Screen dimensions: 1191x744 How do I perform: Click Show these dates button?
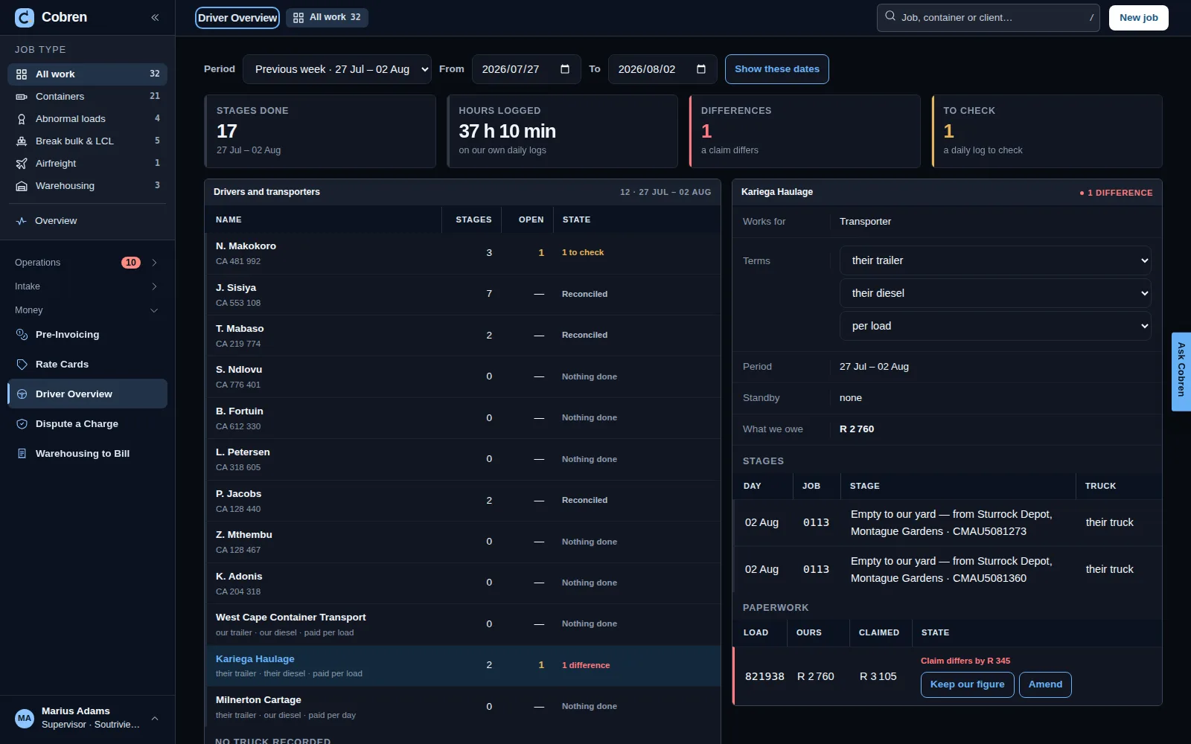[777, 69]
